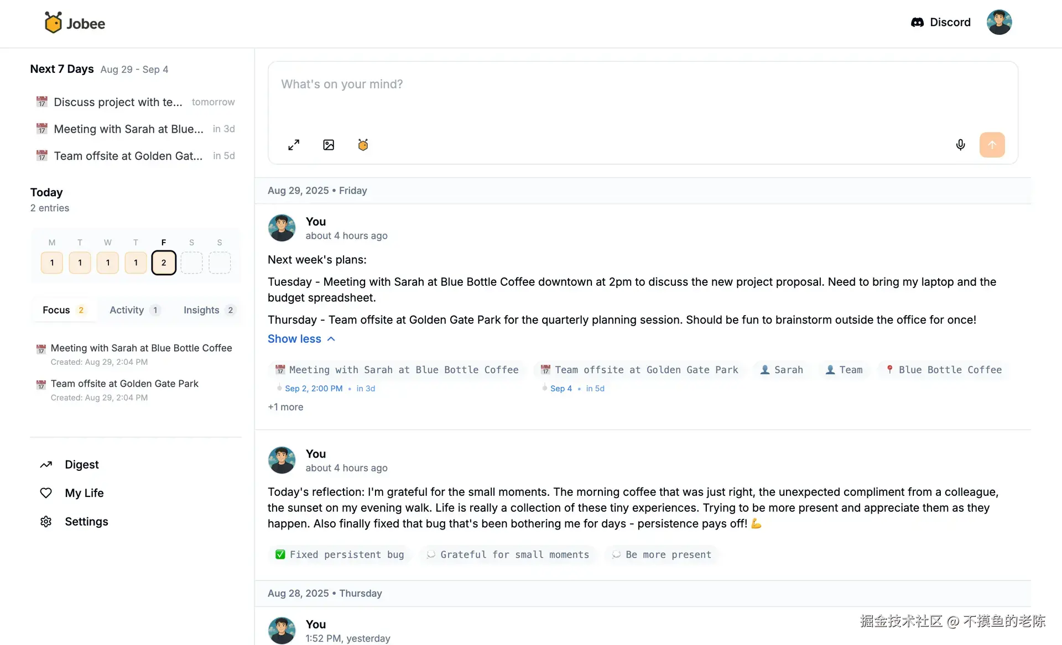1062x645 pixels.
Task: Click the bee assistant icon in composer
Action: (363, 145)
